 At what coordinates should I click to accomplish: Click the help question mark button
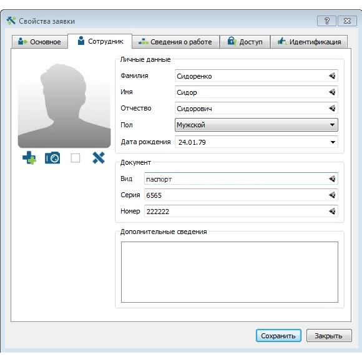pyautogui.click(x=326, y=21)
